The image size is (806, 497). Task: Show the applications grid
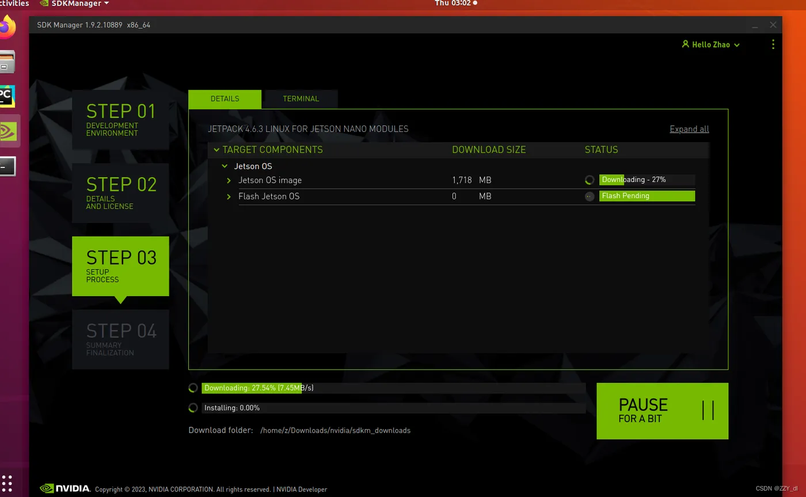(x=7, y=483)
